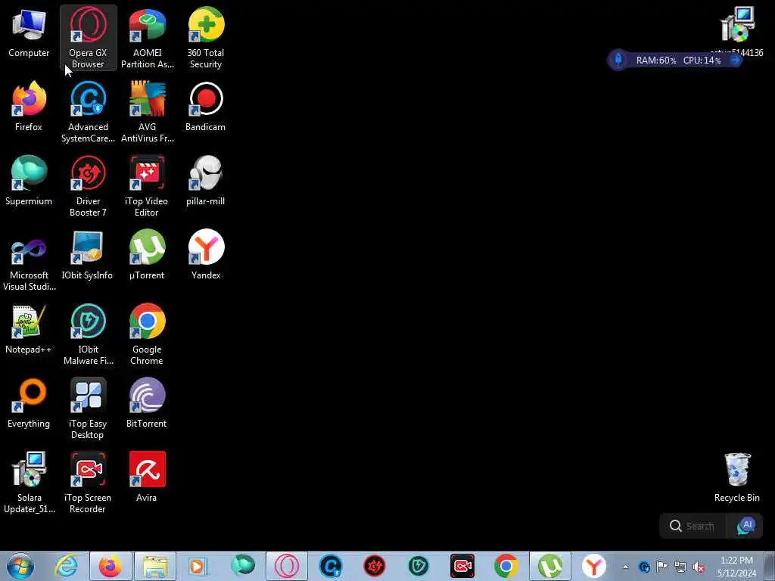Switch to Opera GX in the taskbar
Image resolution: width=775 pixels, height=581 pixels.
coord(287,566)
